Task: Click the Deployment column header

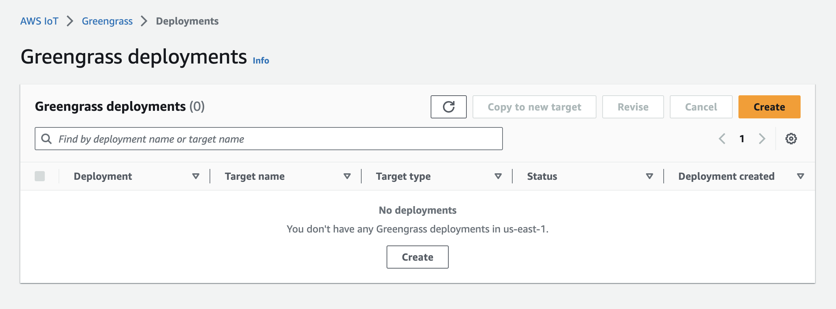Action: pos(103,176)
